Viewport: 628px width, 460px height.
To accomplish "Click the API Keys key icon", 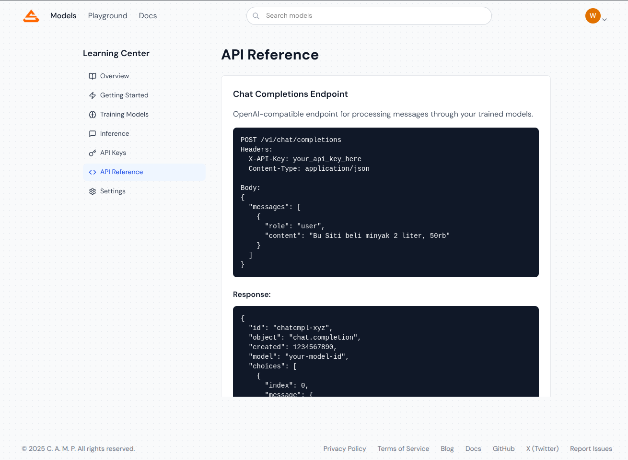I will pos(93,153).
